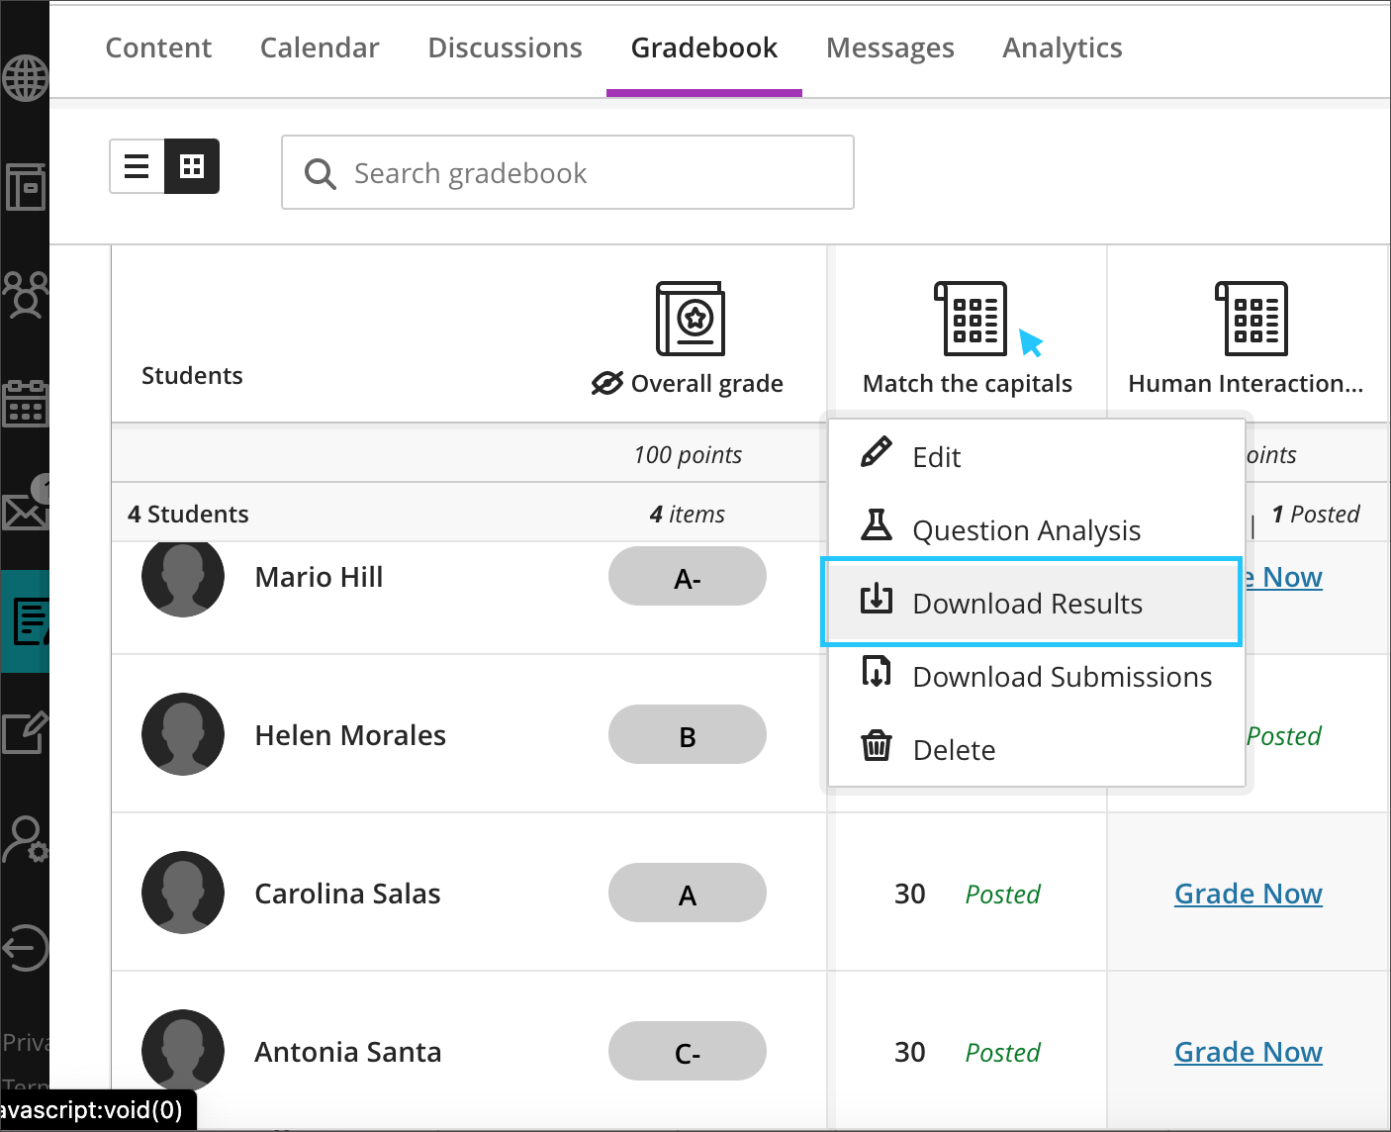
Task: Click Grade Now for Antonia Santa
Action: [1248, 1051]
